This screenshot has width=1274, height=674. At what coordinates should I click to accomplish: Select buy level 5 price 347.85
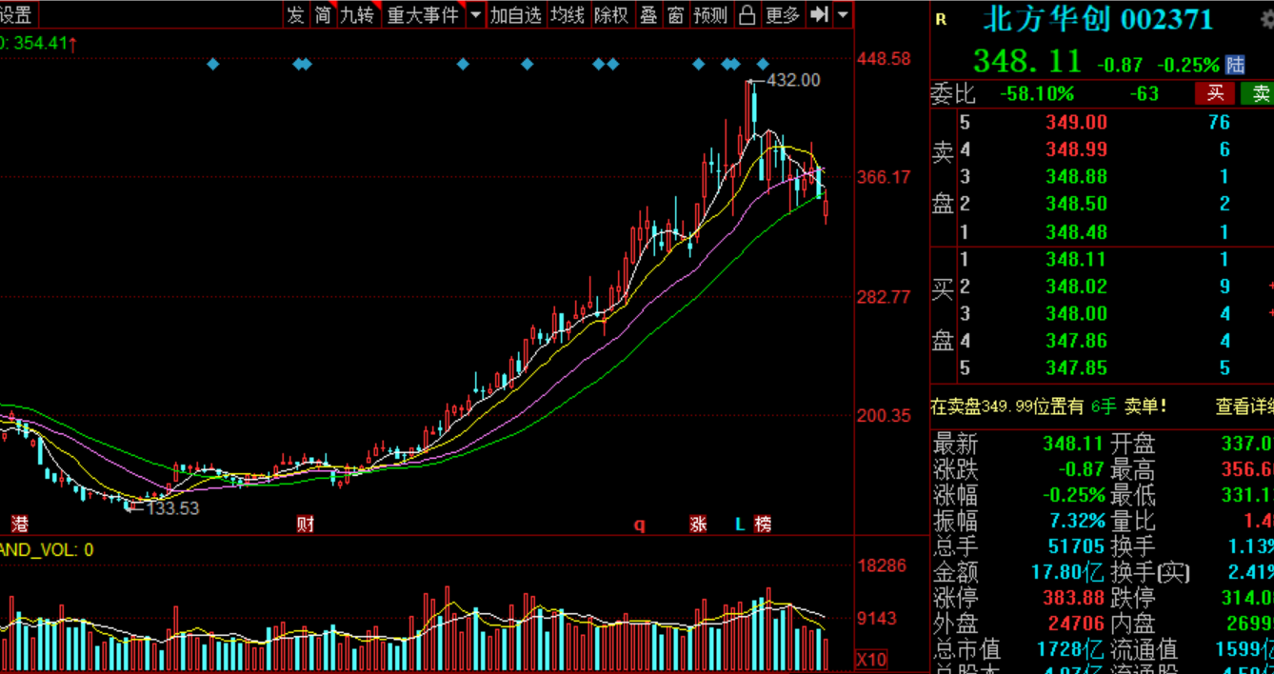pyautogui.click(x=1076, y=367)
